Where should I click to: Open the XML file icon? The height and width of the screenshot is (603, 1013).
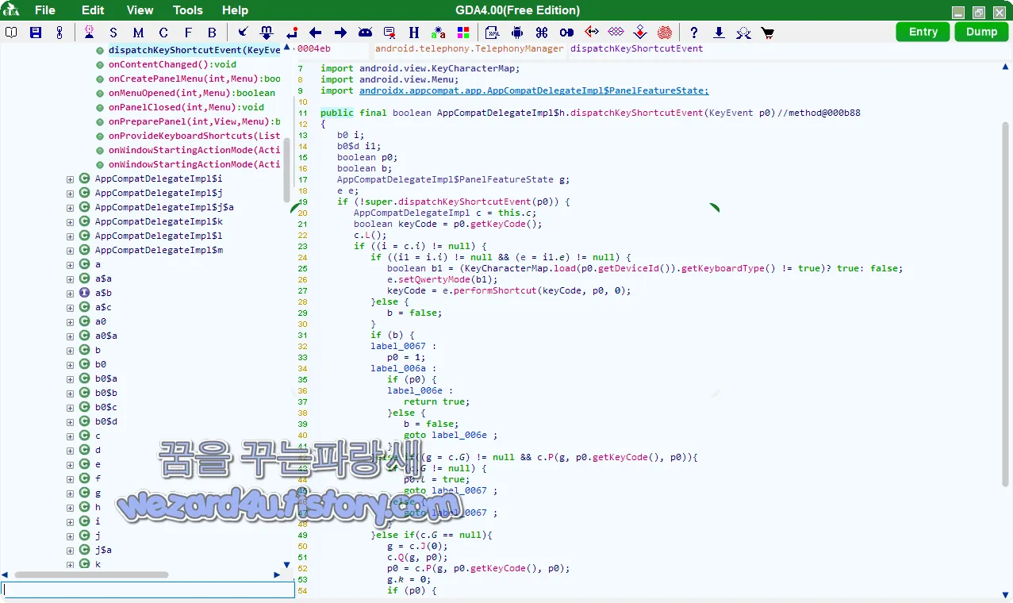(x=493, y=33)
